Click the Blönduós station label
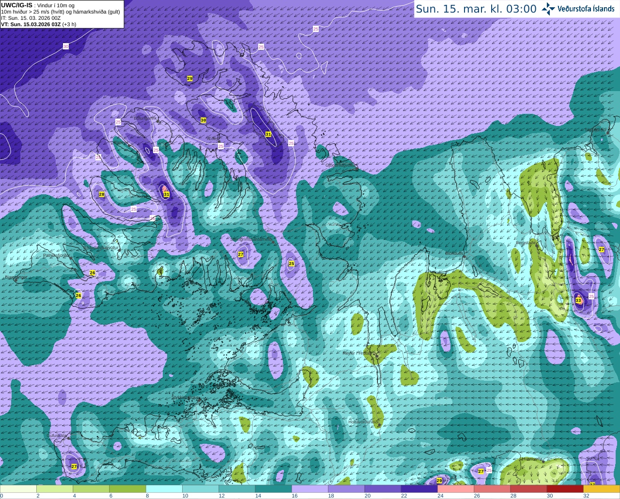The height and width of the screenshot is (499, 620). pyautogui.click(x=455, y=253)
